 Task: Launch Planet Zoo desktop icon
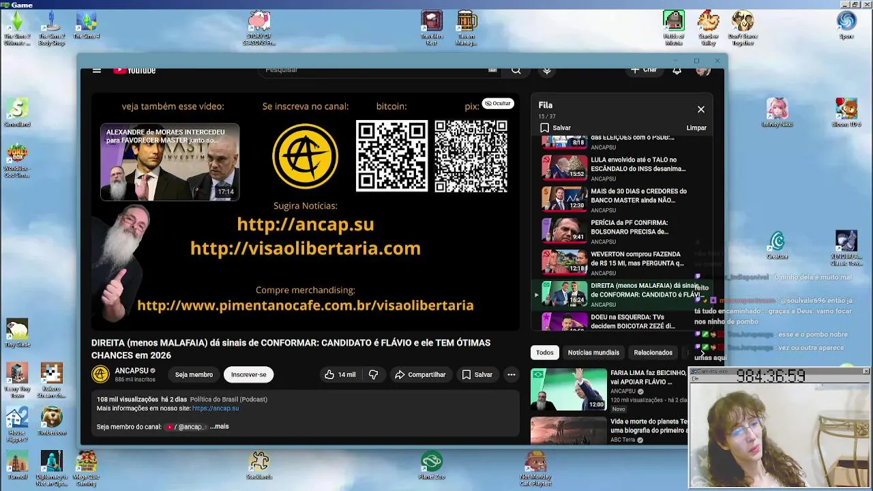point(431,465)
